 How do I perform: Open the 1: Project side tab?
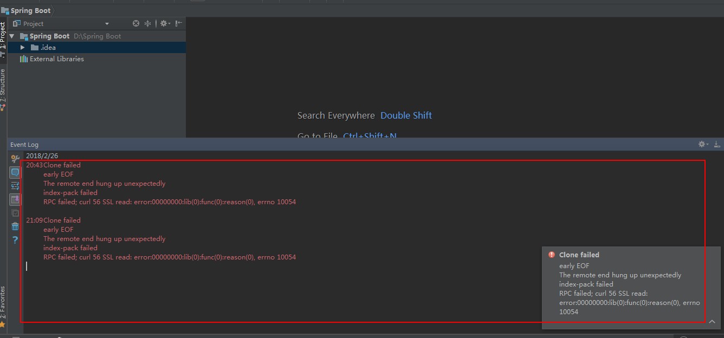point(3,39)
